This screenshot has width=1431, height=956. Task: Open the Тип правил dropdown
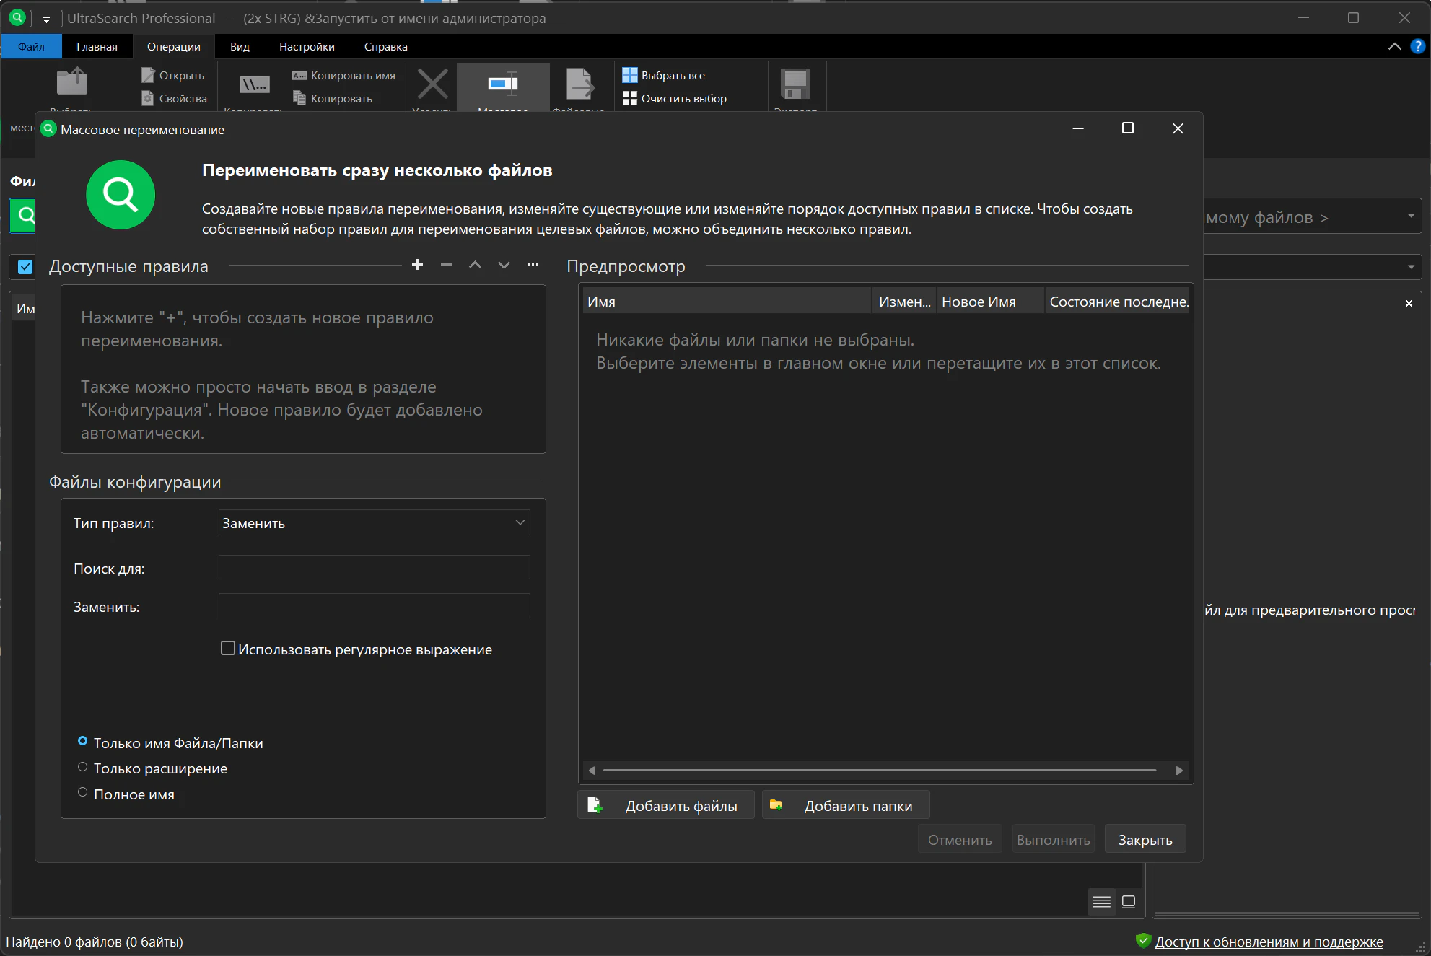point(374,523)
